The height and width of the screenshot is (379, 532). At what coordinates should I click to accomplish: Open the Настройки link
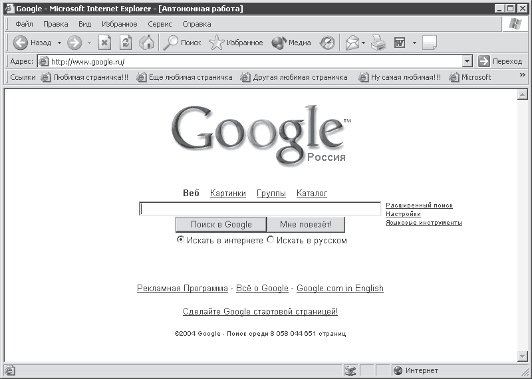click(x=403, y=214)
